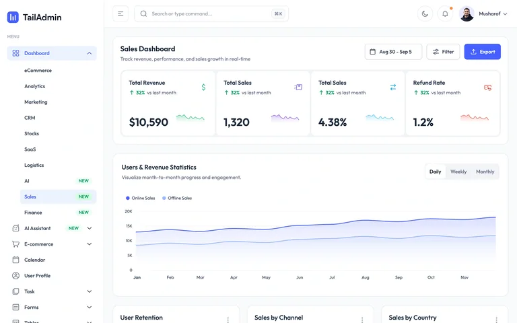The width and height of the screenshot is (517, 323).
Task: Click the NEW badge beside Finance
Action: tap(83, 213)
